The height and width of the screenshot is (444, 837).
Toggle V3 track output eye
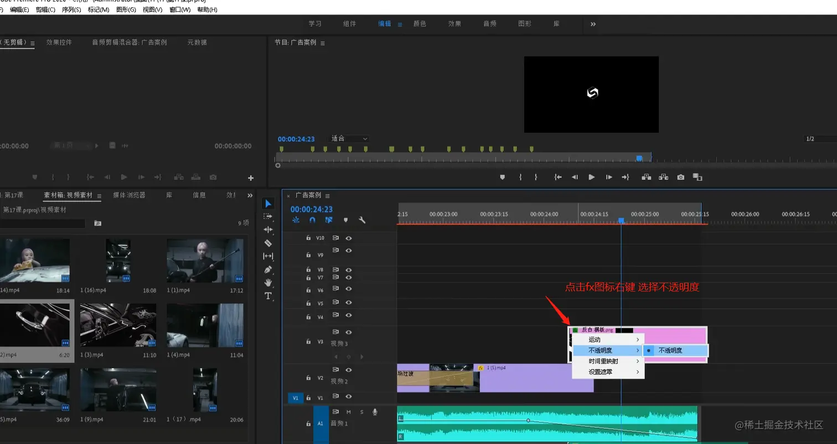click(x=349, y=332)
